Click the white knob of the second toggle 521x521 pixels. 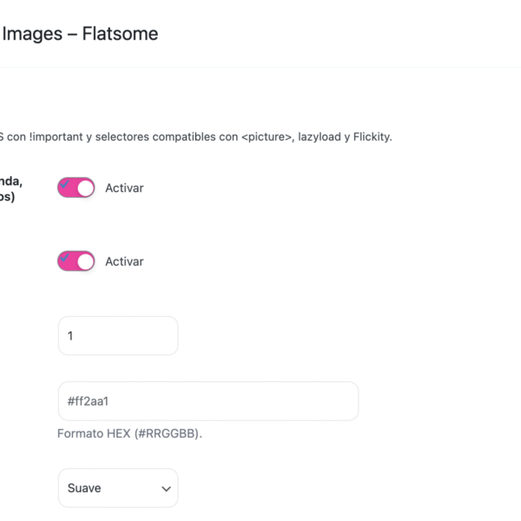[85, 262]
